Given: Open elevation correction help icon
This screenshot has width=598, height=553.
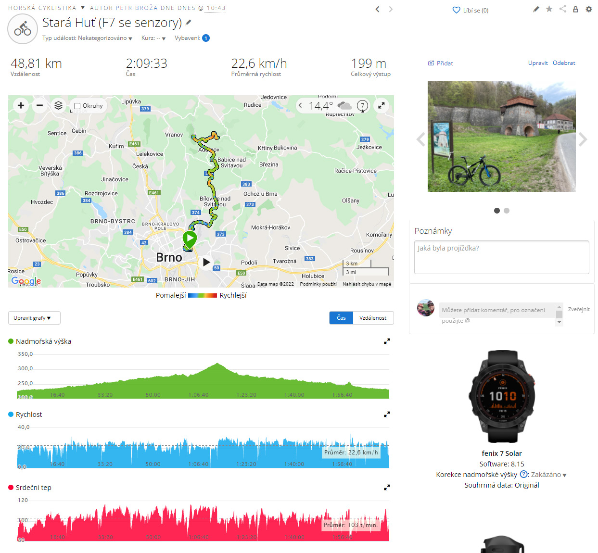Looking at the screenshot, I should [x=524, y=474].
